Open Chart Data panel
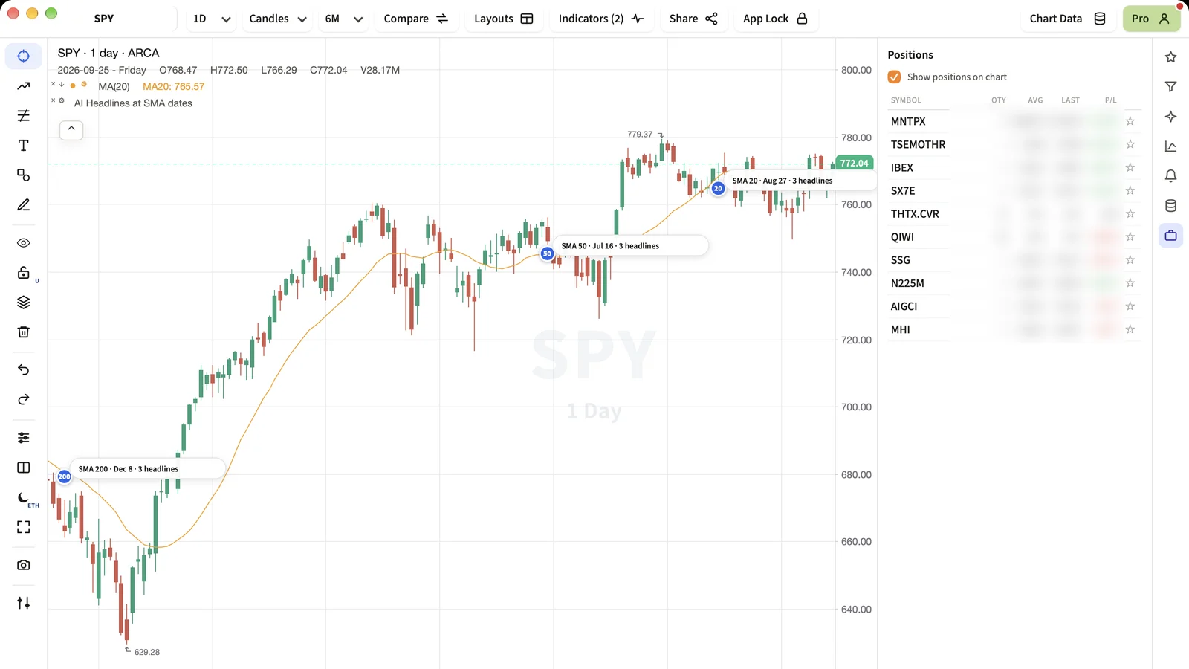This screenshot has width=1189, height=669. point(1068,19)
